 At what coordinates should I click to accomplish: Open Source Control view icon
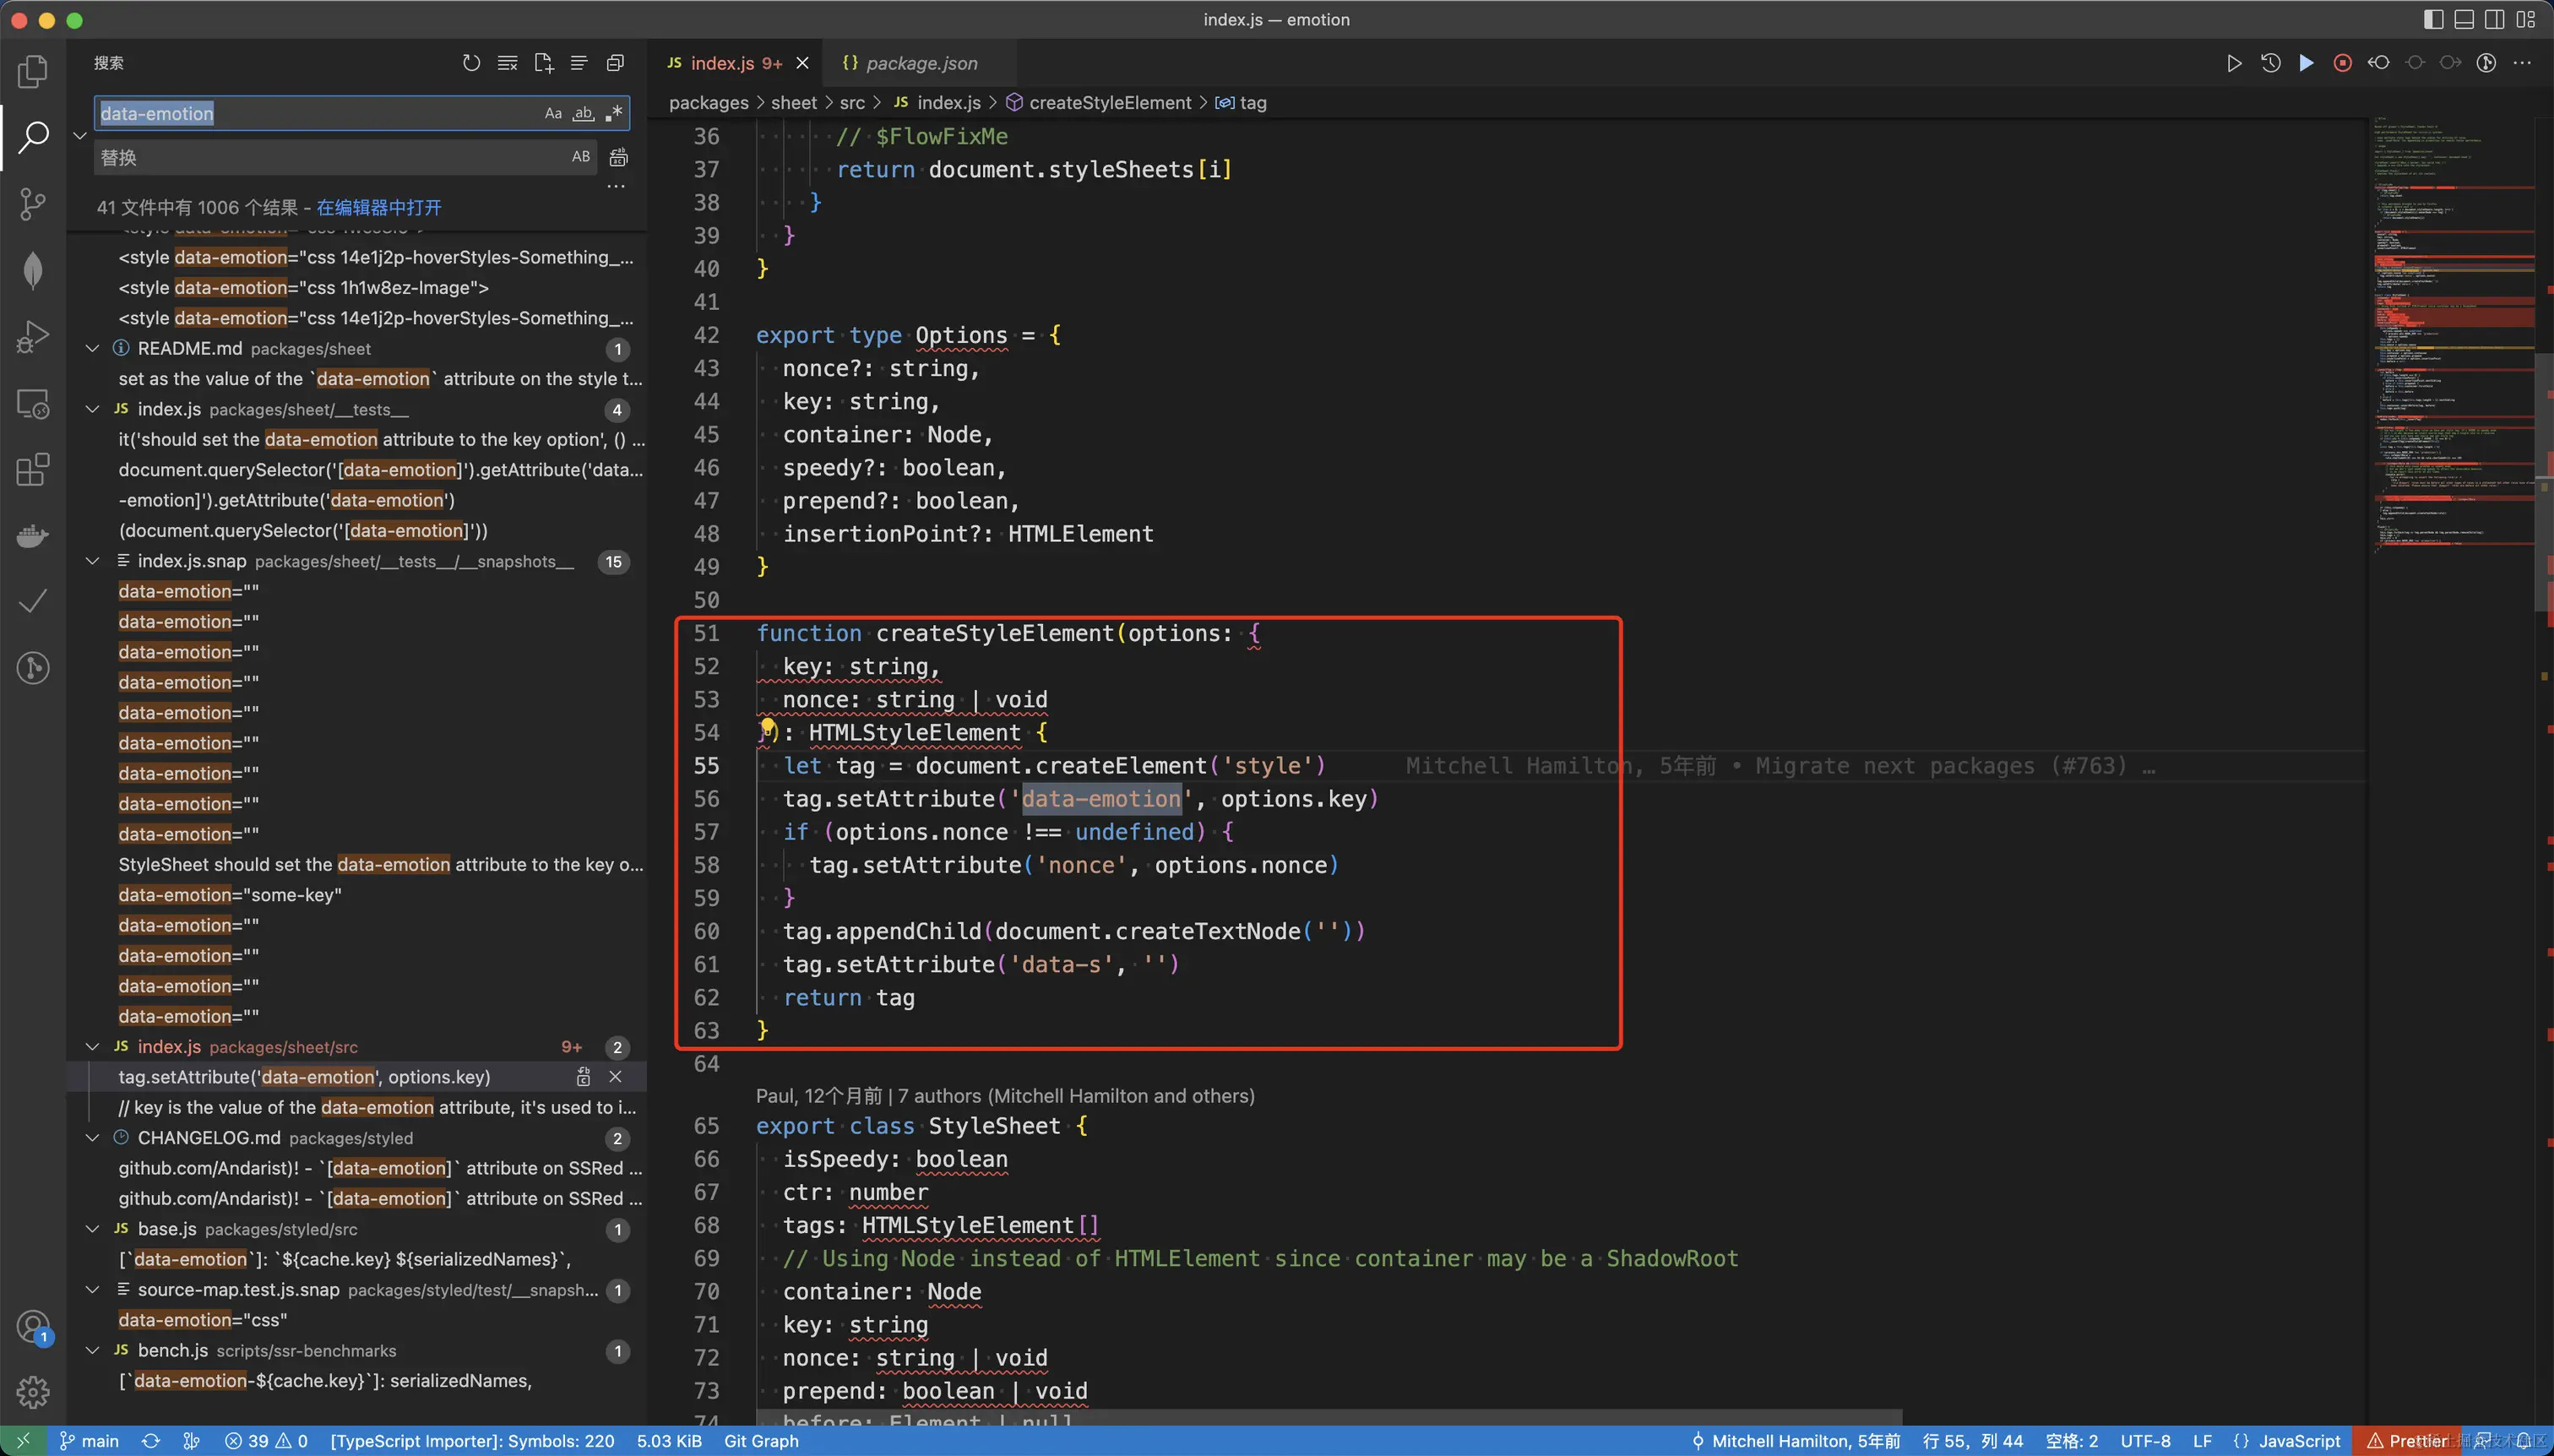tap(33, 204)
